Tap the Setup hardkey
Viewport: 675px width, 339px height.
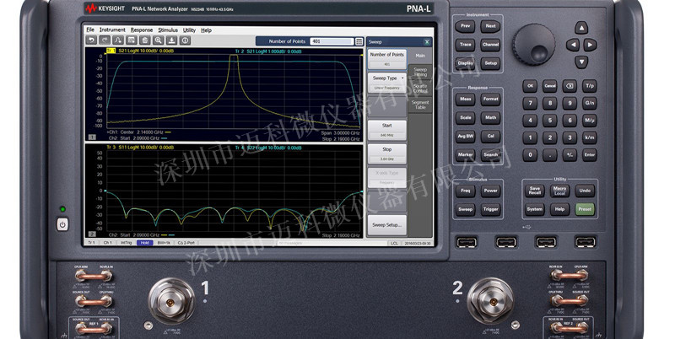pos(490,62)
